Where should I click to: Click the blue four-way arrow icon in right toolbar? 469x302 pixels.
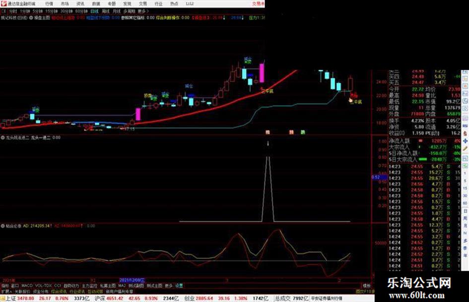point(465,141)
